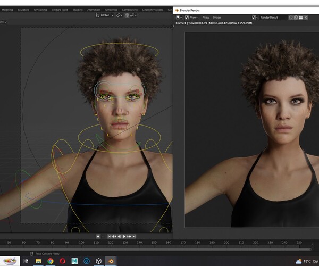The width and height of the screenshot is (319, 266).
Task: Switch to the Texture Paint tab
Action: [60, 10]
